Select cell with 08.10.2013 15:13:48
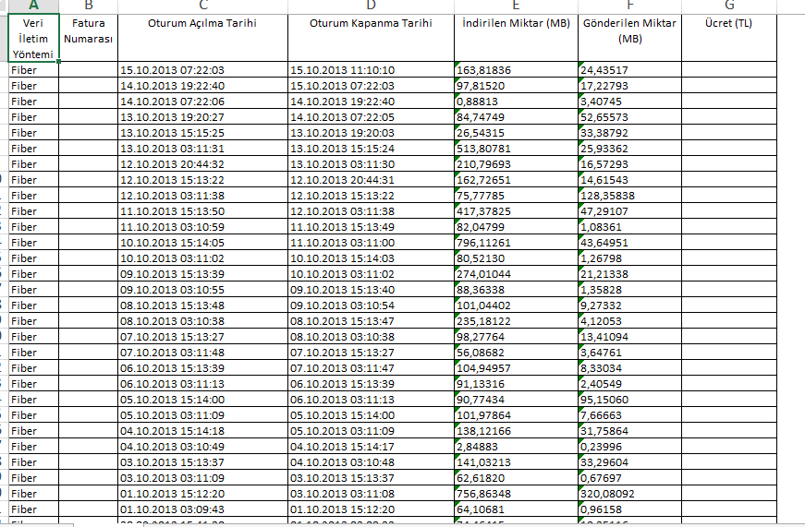Image resolution: width=805 pixels, height=527 pixels. pos(202,305)
